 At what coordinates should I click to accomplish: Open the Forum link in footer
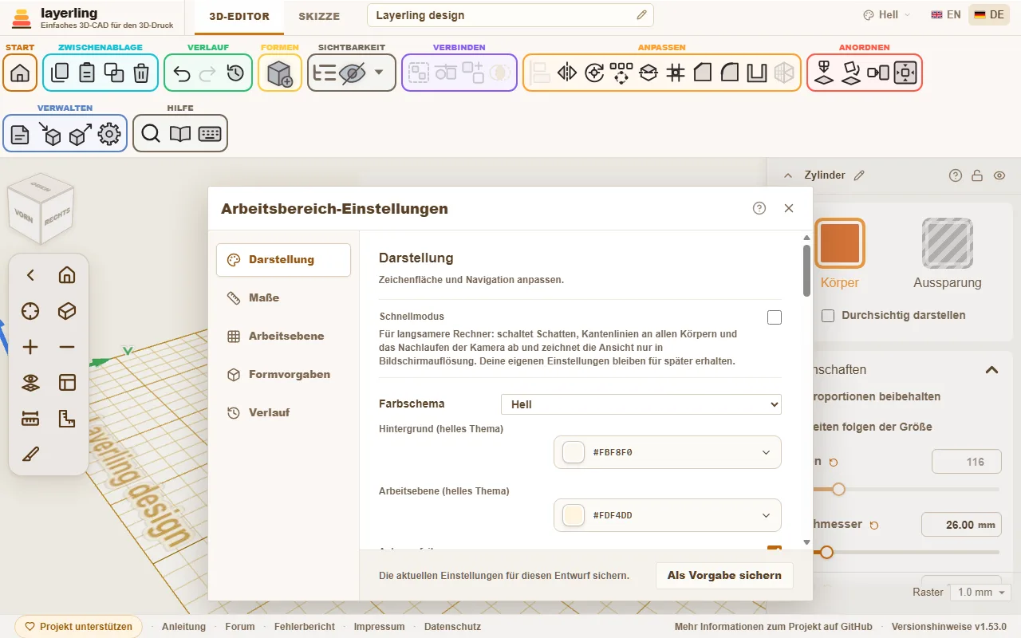click(x=240, y=627)
